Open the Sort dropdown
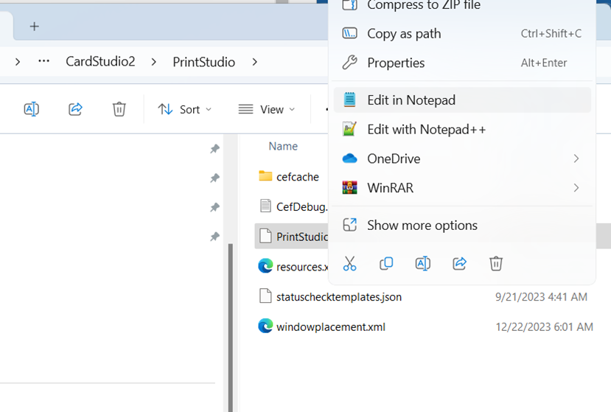611x412 pixels. 185,110
